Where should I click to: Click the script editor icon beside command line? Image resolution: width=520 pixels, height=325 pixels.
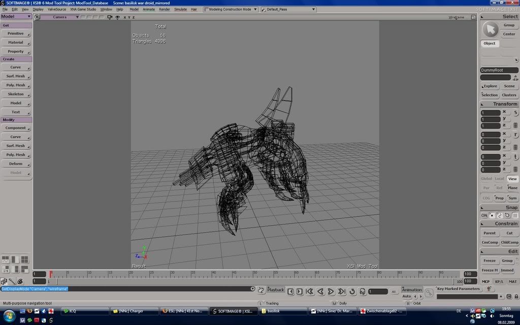pos(261,290)
